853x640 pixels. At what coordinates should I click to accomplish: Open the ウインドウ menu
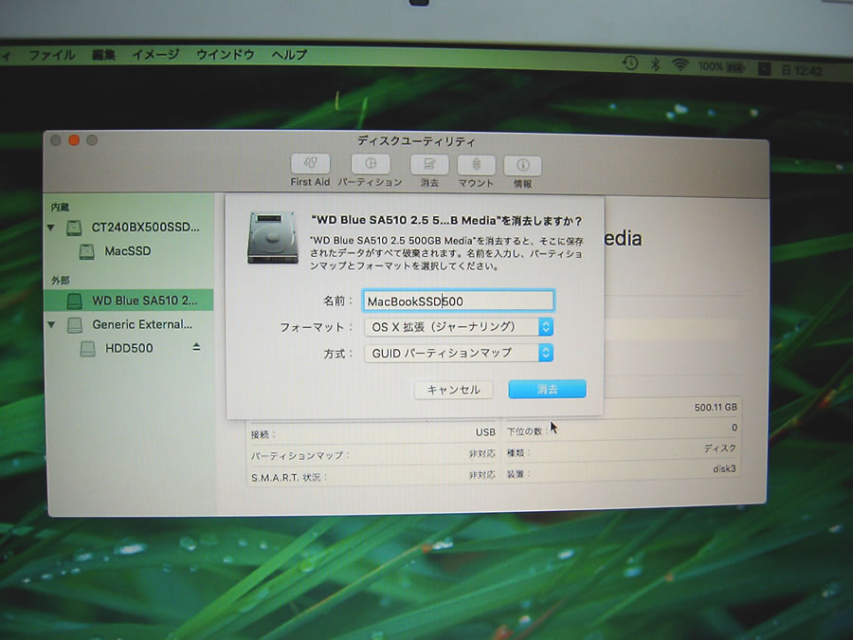[226, 55]
